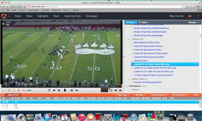Collapse the Drill Reports folder
The width and height of the screenshot is (202, 121).
[x=127, y=86]
